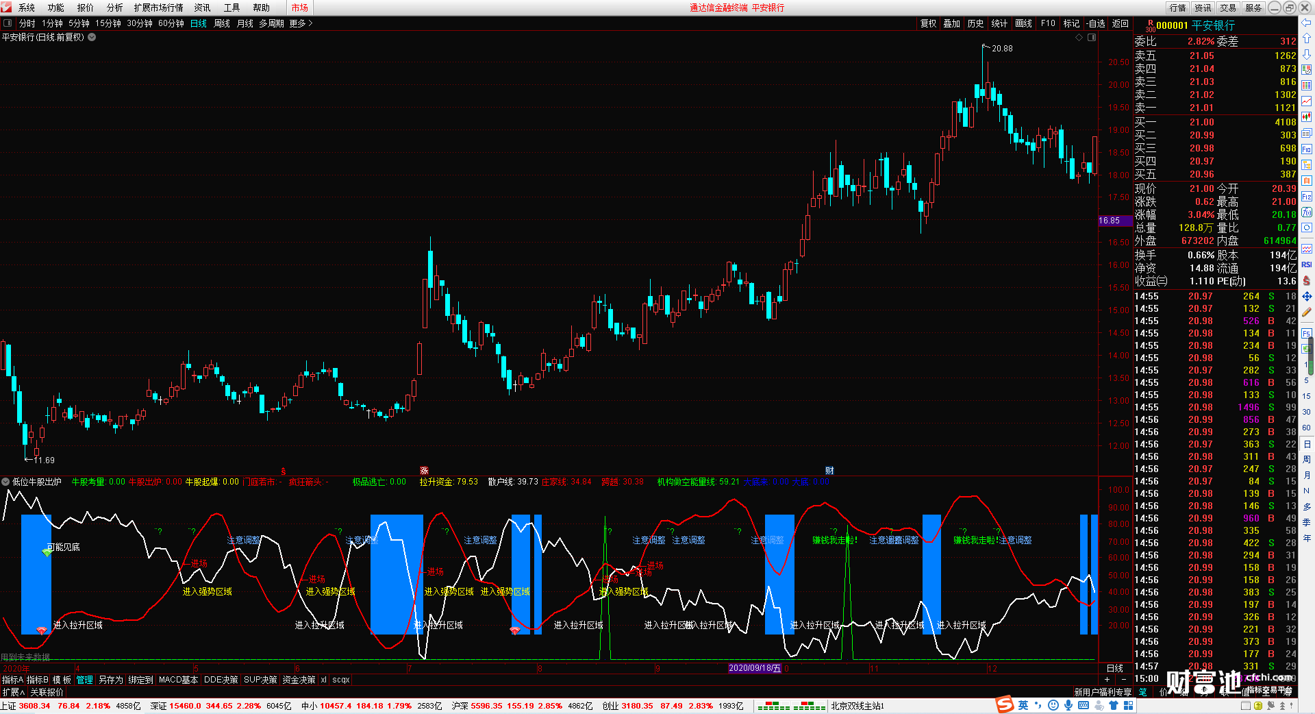Click the up arrow icon in right sidebar
Image resolution: width=1315 pixels, height=714 pixels.
[1307, 38]
